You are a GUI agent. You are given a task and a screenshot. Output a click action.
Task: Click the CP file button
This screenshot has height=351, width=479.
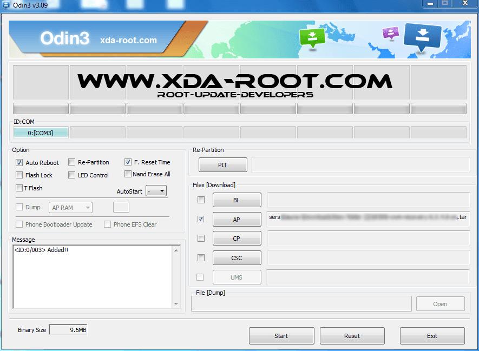tap(237, 239)
